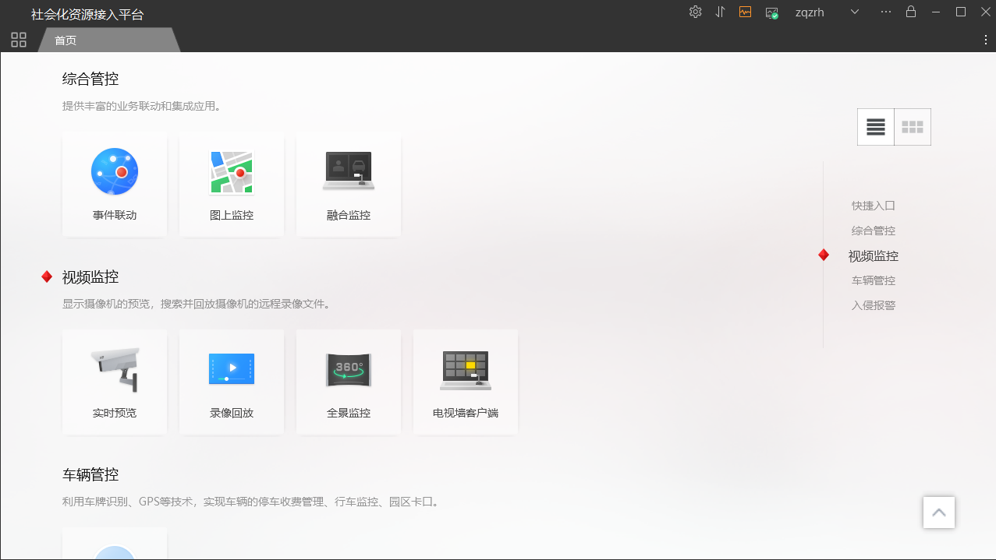Image resolution: width=996 pixels, height=560 pixels.
Task: Navigate to 入侵报警 section
Action: pyautogui.click(x=874, y=305)
